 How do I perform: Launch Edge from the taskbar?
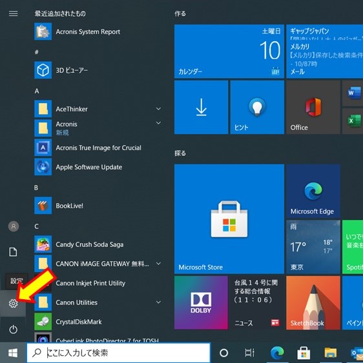(277, 353)
